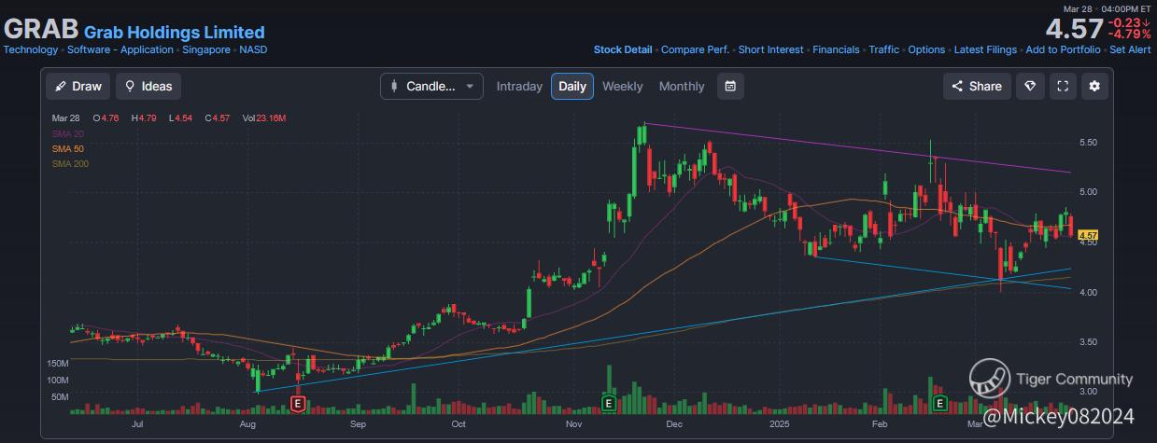
Task: Open Software - Application industry link
Action: pyautogui.click(x=120, y=50)
